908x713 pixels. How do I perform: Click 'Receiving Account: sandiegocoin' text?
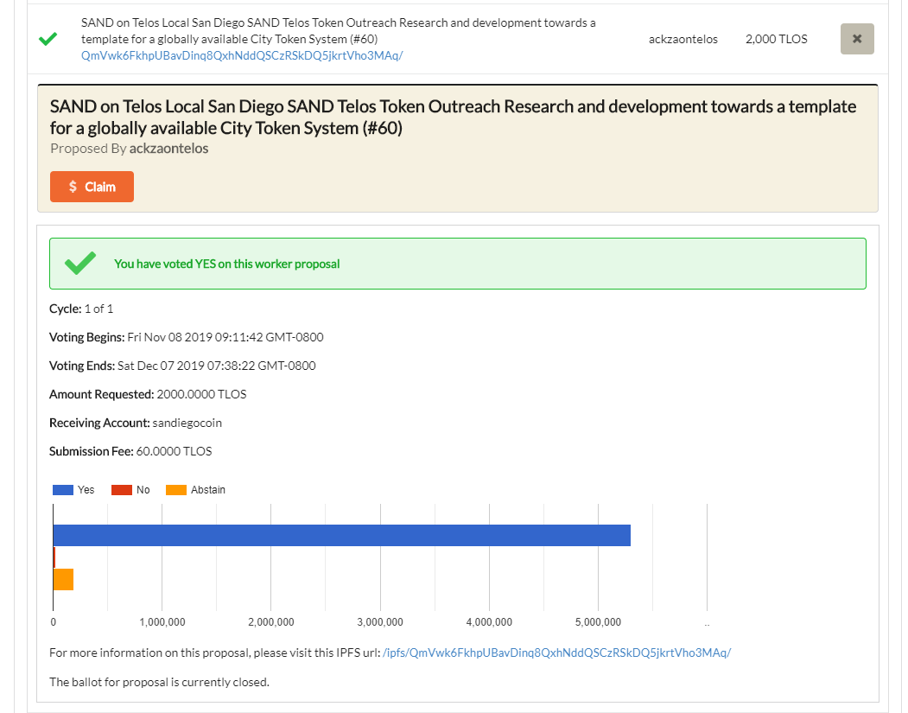[x=136, y=423]
